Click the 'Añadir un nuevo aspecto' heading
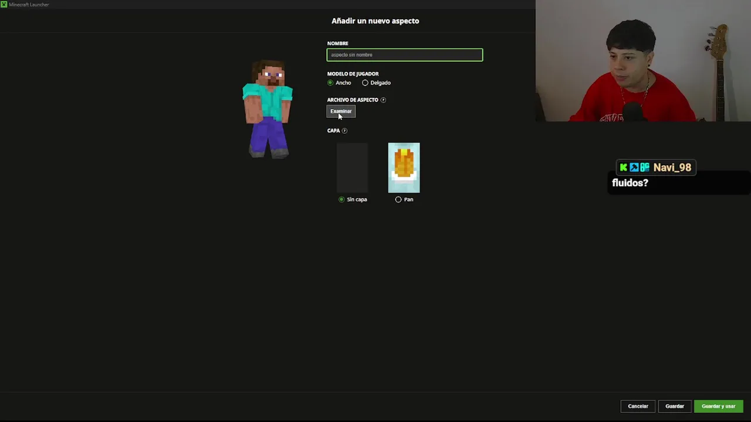This screenshot has height=422, width=751. (375, 21)
